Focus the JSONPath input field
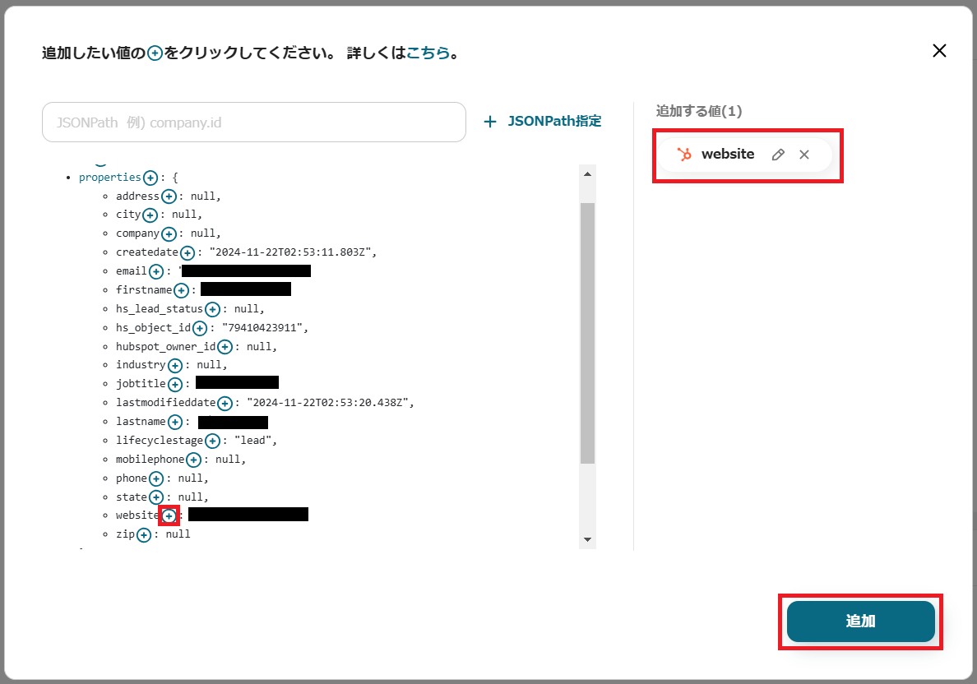The width and height of the screenshot is (977, 684). [x=253, y=122]
